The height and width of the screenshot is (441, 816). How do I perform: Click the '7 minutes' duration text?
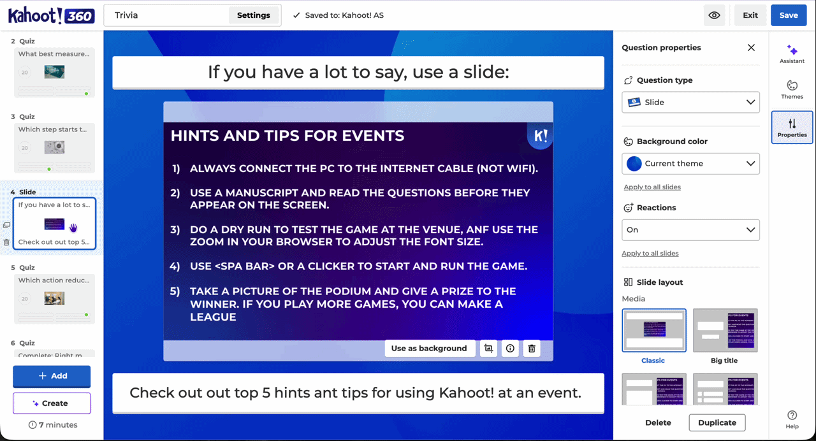point(58,425)
